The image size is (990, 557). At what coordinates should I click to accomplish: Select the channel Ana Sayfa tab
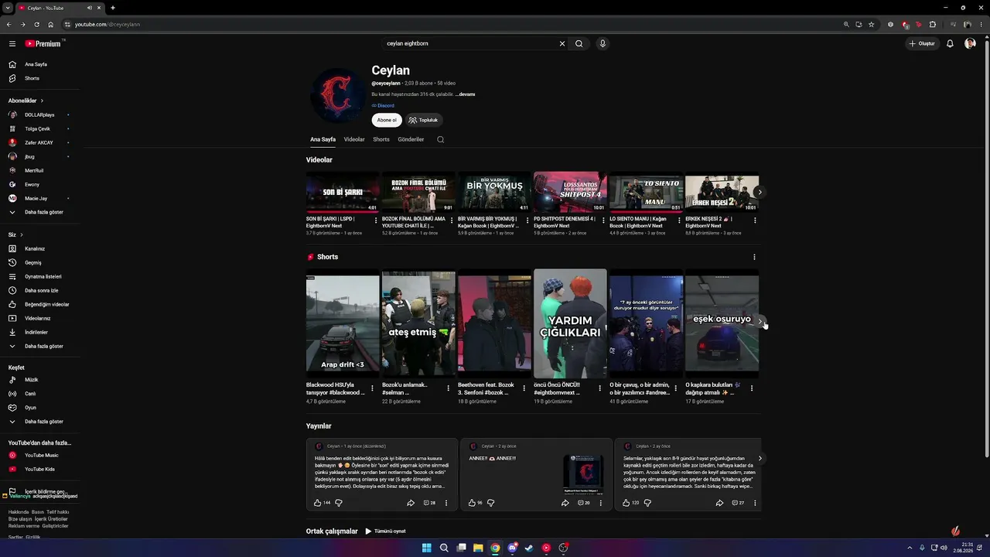(323, 139)
